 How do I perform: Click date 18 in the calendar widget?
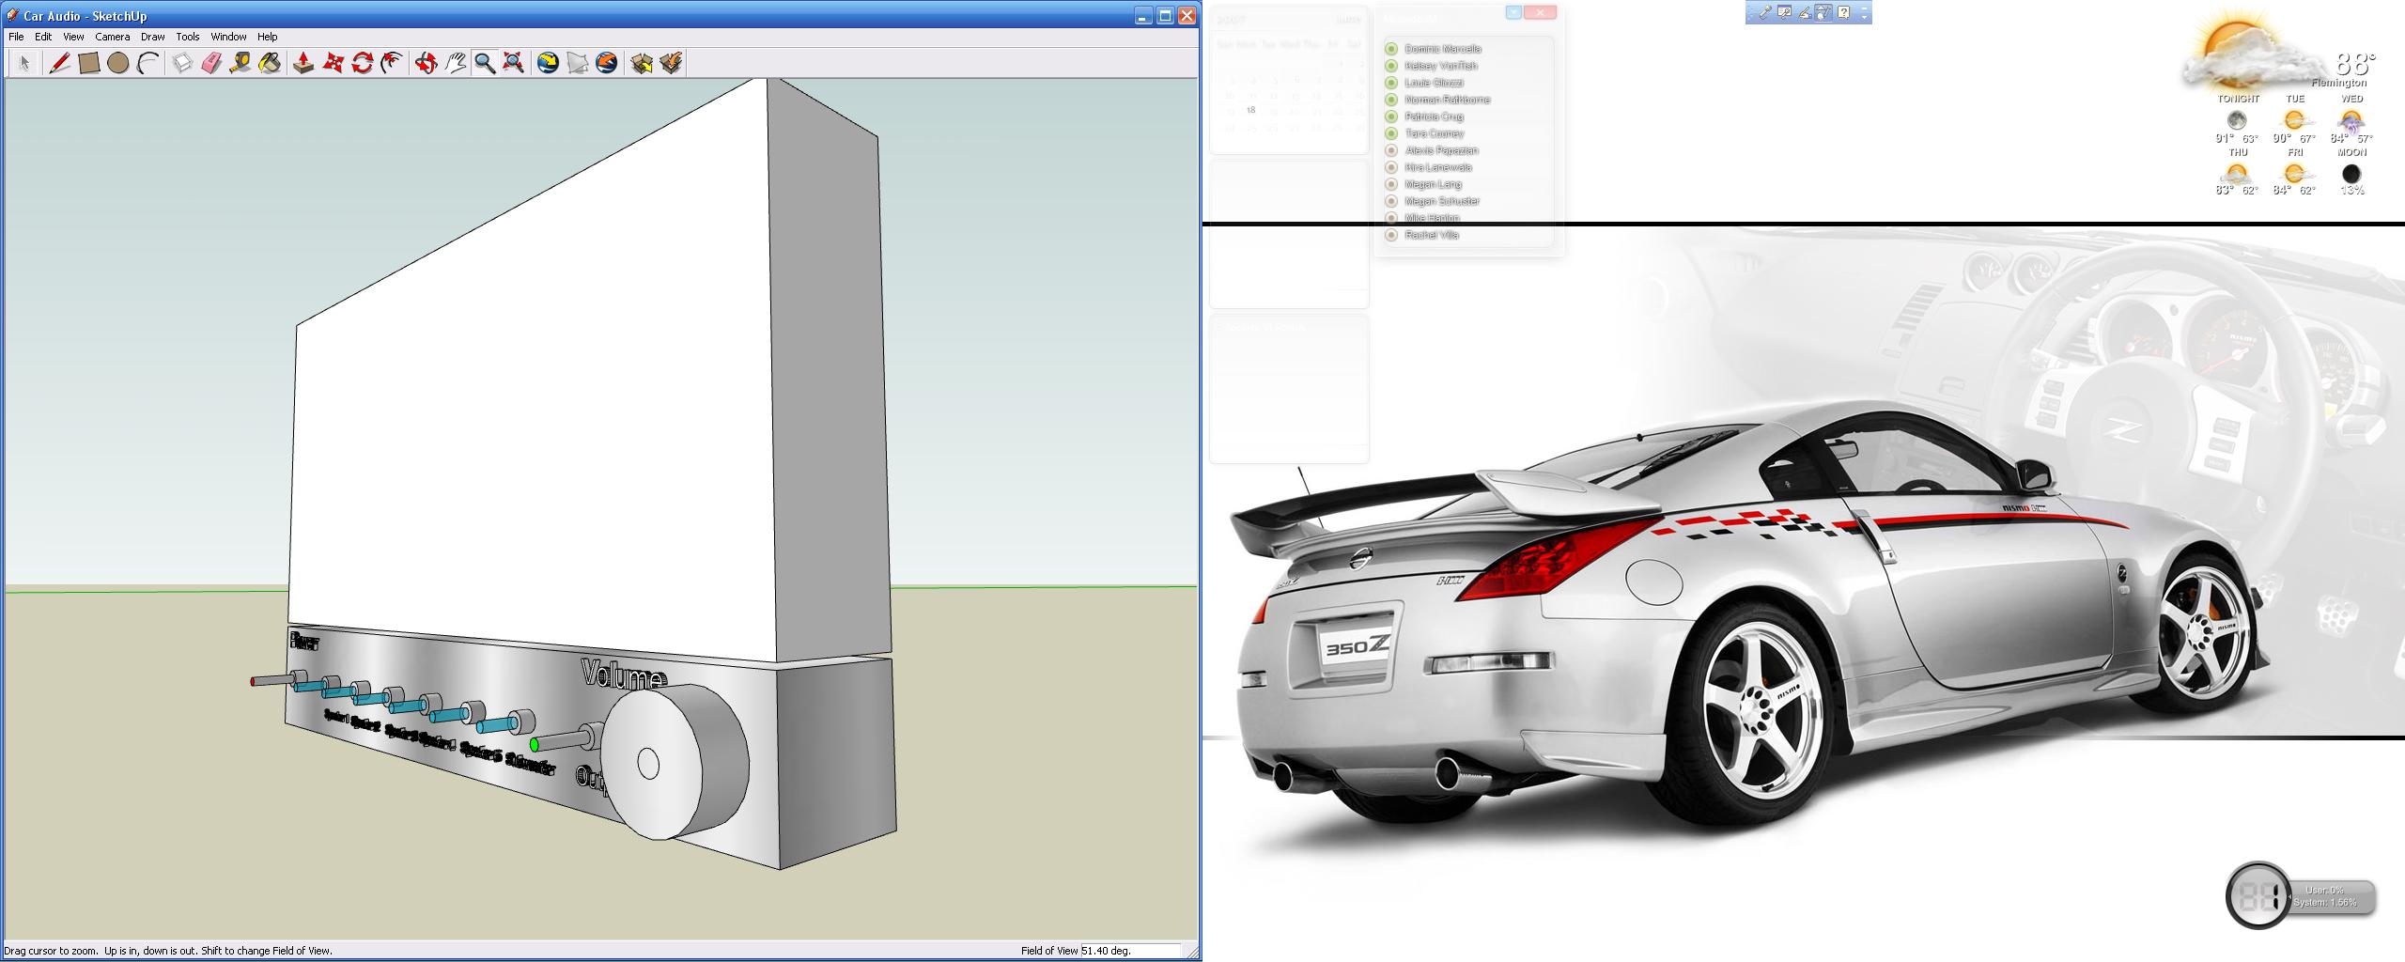[x=1250, y=110]
